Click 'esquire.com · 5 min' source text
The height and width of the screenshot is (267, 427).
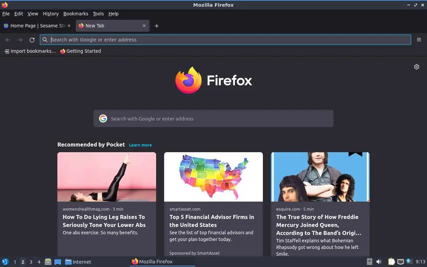coord(295,209)
